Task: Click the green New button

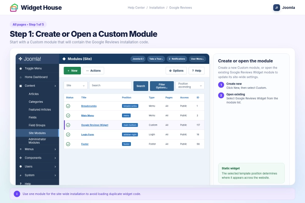Action: (x=72, y=71)
